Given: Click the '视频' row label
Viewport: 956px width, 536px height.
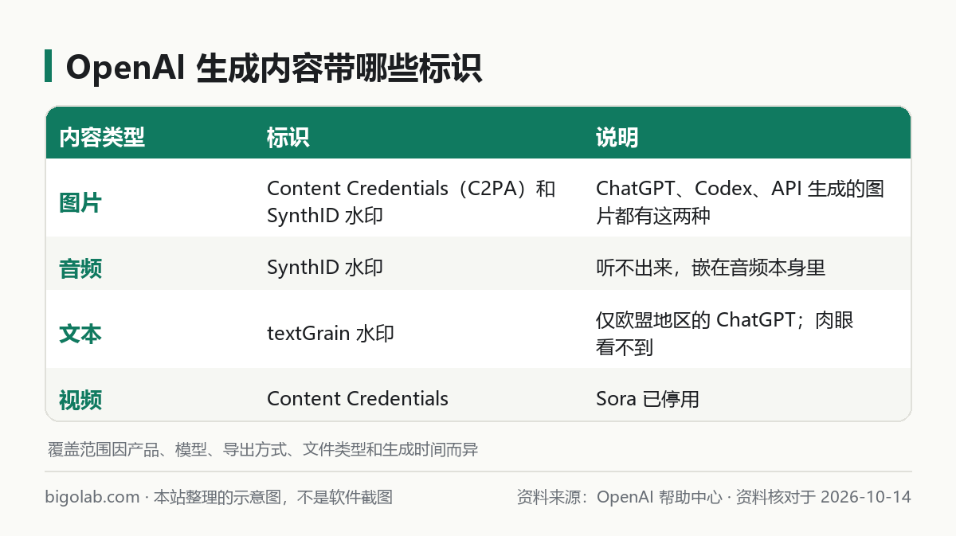Looking at the screenshot, I should pos(80,399).
